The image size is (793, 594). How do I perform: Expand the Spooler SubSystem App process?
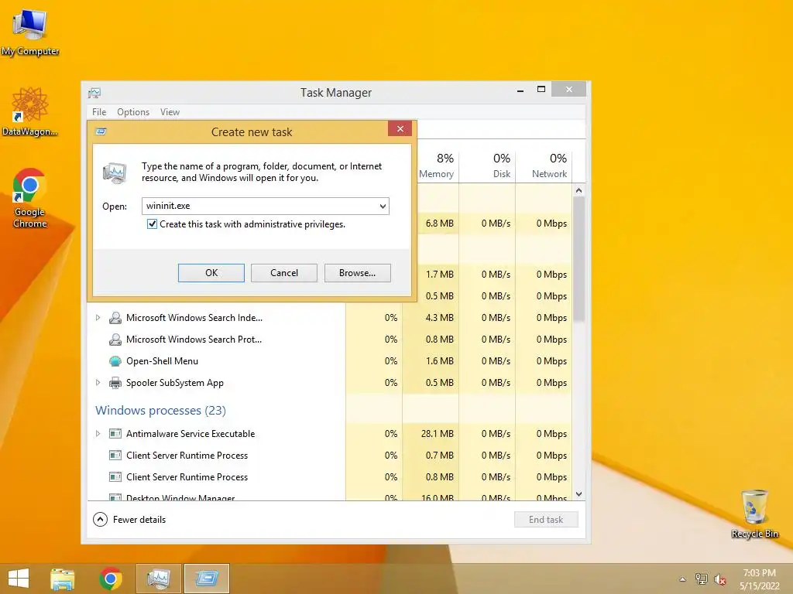click(x=98, y=383)
